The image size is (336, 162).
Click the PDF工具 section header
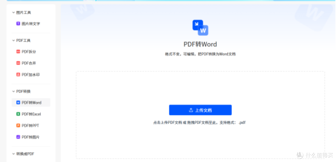click(x=23, y=40)
